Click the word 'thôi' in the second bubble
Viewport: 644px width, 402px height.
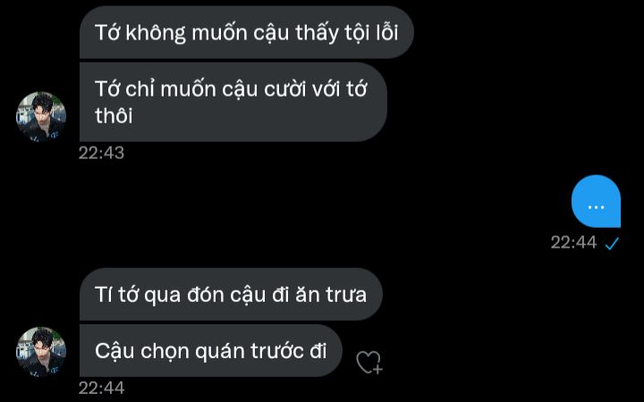(114, 116)
